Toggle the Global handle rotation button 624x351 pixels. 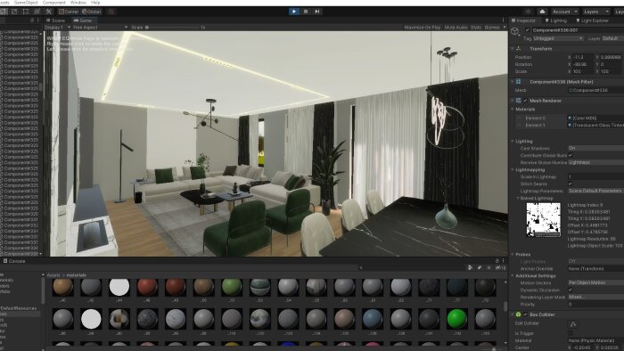tap(91, 12)
